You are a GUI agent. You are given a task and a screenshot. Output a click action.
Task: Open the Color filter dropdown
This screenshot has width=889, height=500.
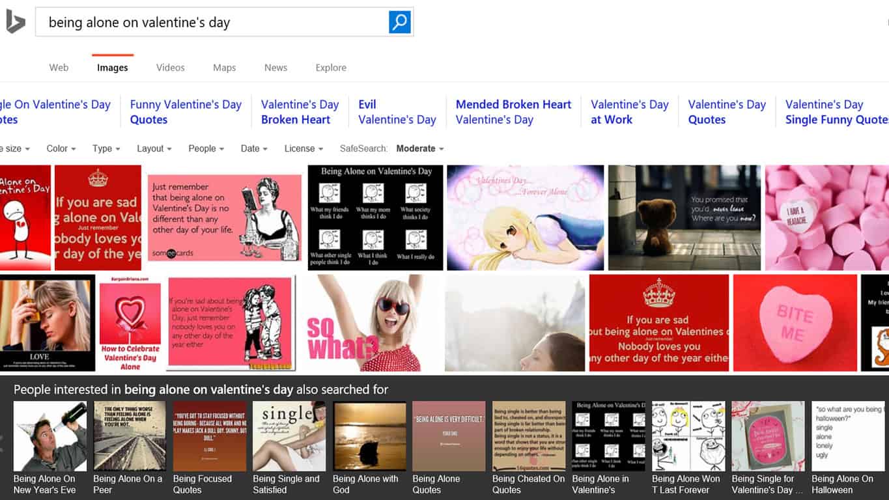(x=61, y=148)
